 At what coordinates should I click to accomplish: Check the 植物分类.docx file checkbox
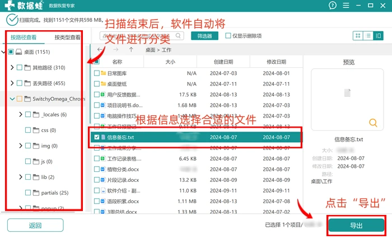(x=97, y=169)
